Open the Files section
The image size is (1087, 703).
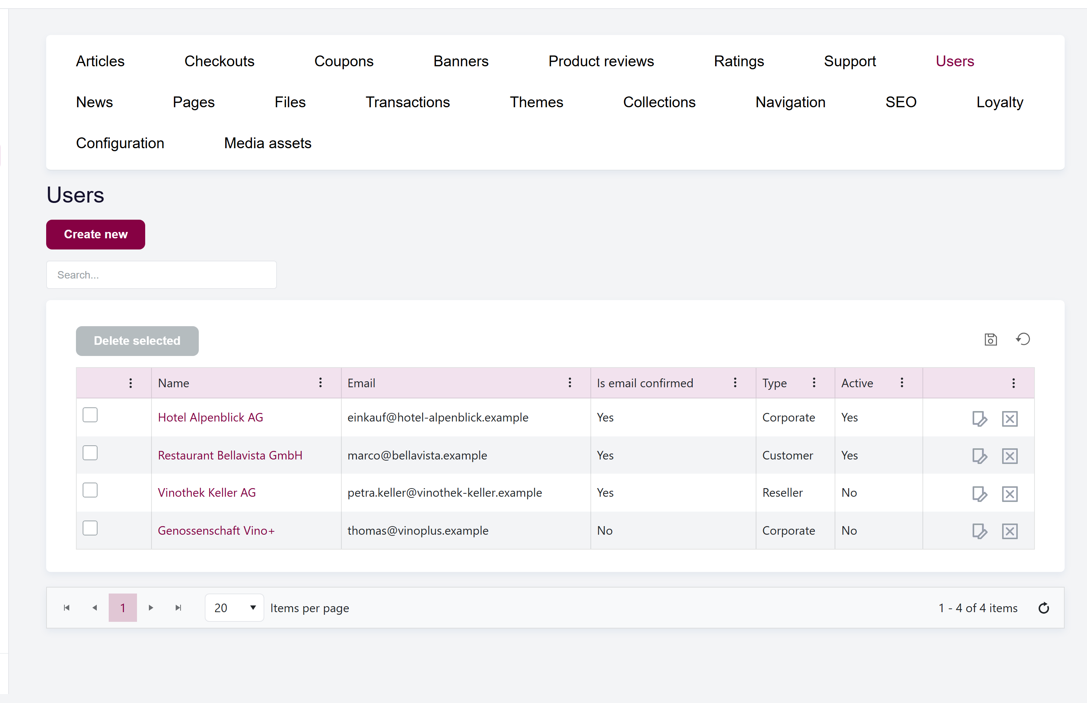(x=290, y=102)
